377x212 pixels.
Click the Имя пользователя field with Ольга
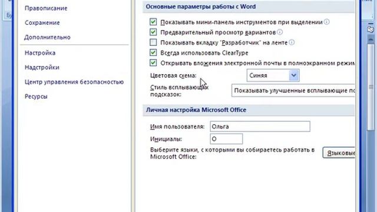tap(260, 127)
